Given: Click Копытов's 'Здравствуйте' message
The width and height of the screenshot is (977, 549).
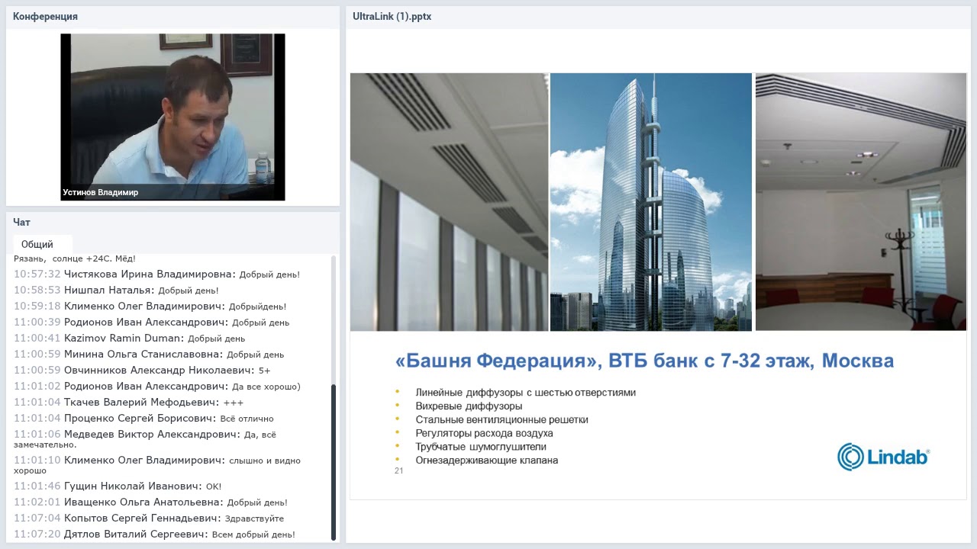Looking at the screenshot, I should coord(149,518).
